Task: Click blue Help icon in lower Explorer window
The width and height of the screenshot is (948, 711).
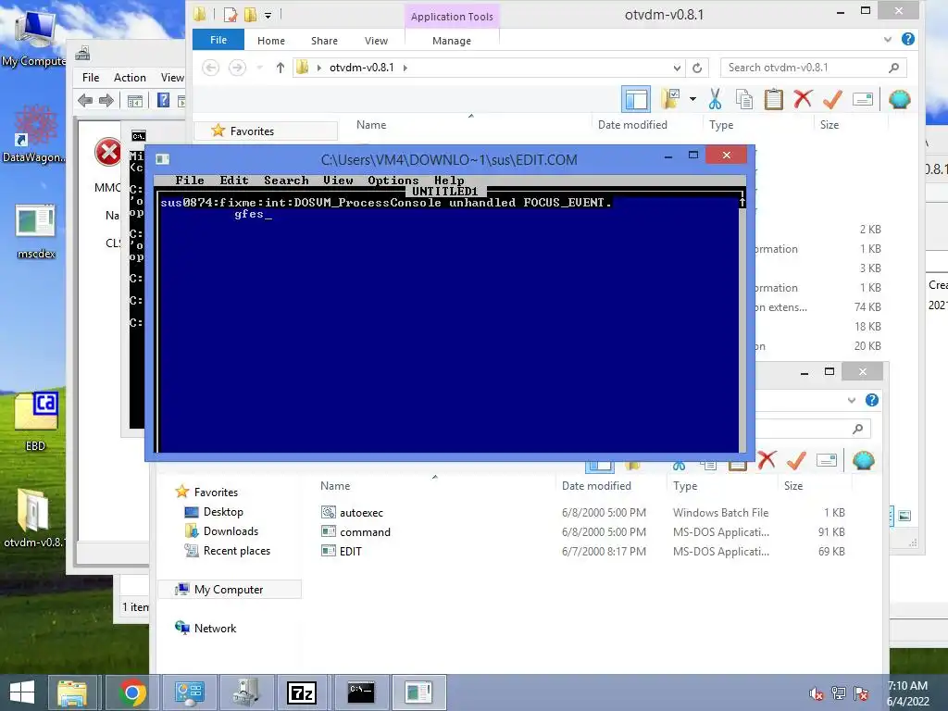Action: tap(872, 400)
